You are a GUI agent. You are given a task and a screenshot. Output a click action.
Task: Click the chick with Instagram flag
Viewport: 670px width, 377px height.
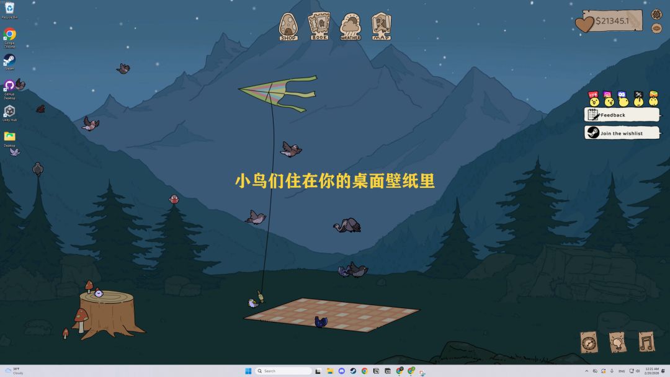tap(609, 99)
